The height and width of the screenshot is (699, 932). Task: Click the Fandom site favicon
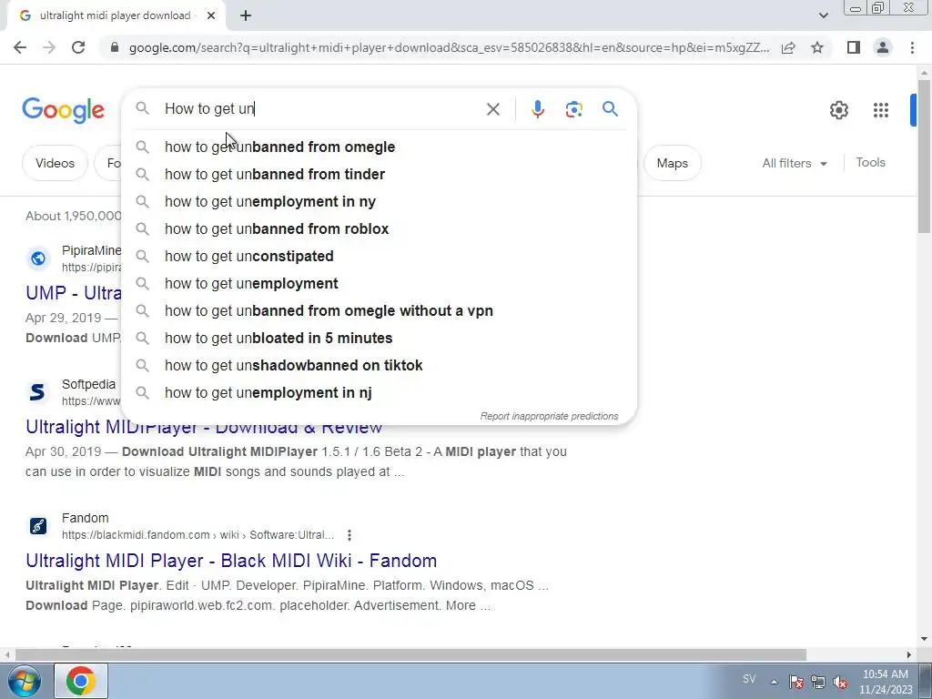pos(38,526)
